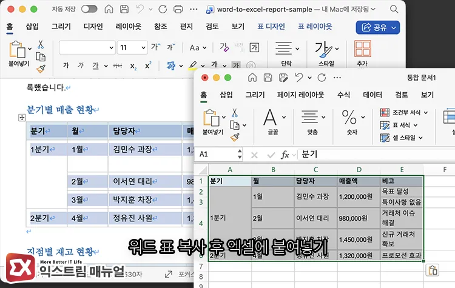
Task: Open the 참조 tab in Word
Action: point(161,27)
